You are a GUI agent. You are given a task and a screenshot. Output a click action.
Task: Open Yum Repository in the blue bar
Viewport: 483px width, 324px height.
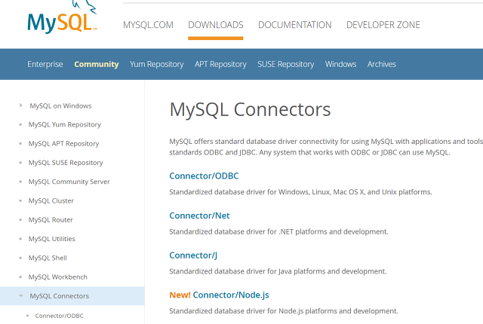(156, 64)
